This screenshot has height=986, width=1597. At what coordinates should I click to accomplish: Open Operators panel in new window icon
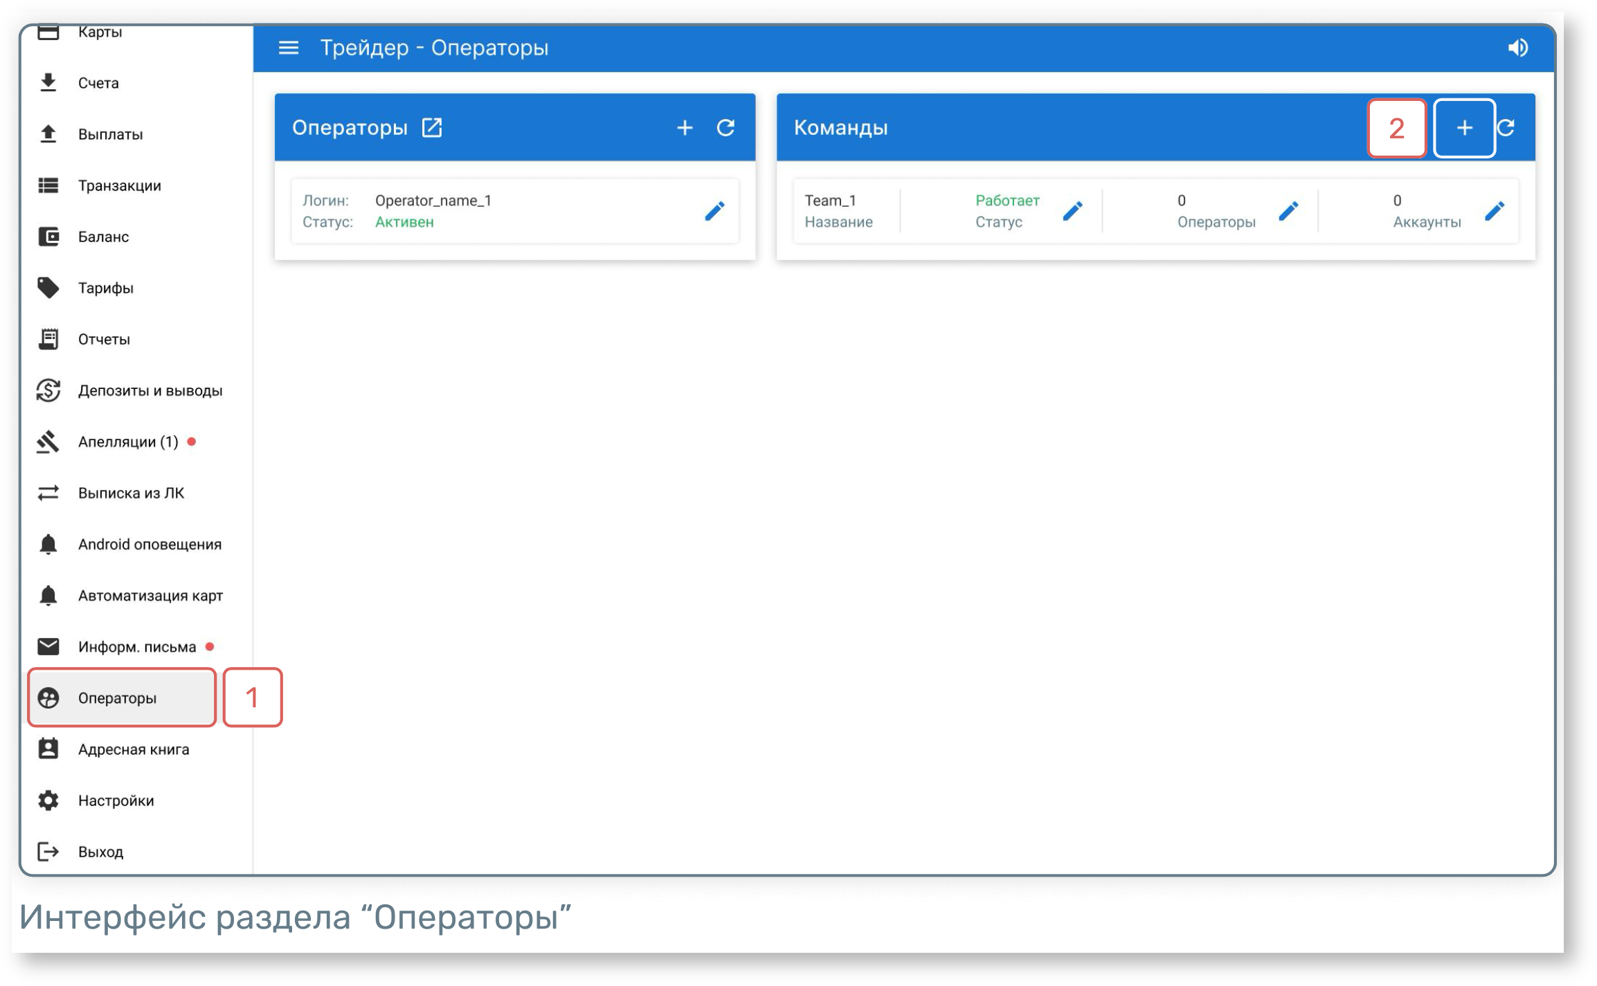[x=432, y=127]
